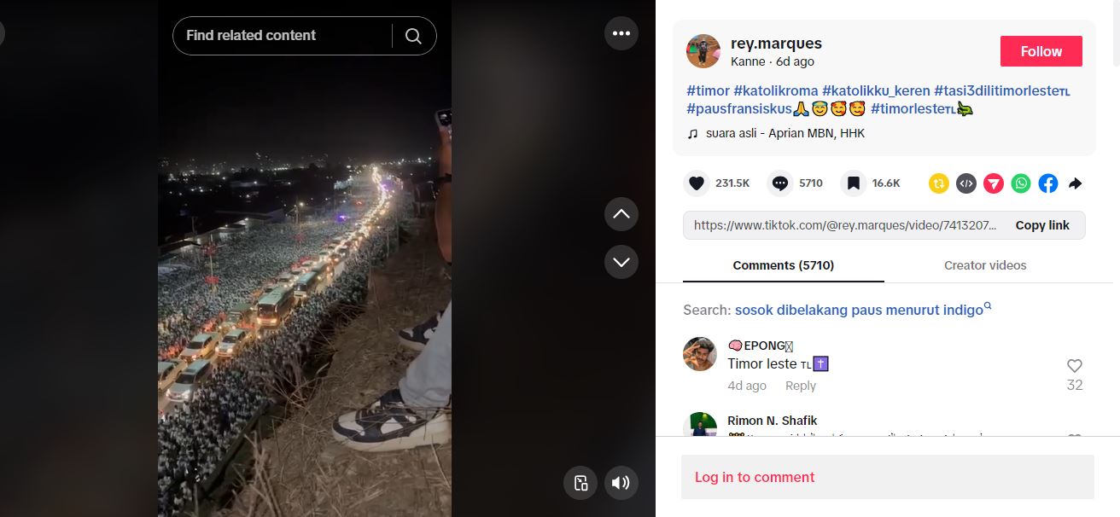Click the embed code icon
This screenshot has width=1120, height=517.
coord(966,183)
